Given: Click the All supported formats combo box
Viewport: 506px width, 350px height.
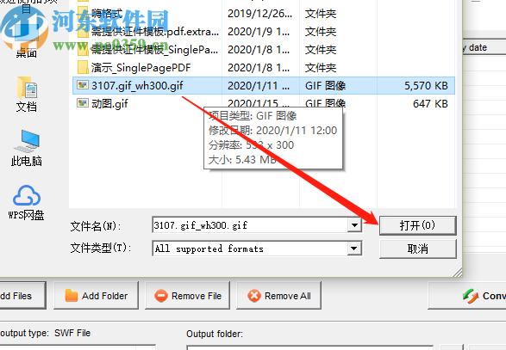Looking at the screenshot, I should [x=257, y=249].
